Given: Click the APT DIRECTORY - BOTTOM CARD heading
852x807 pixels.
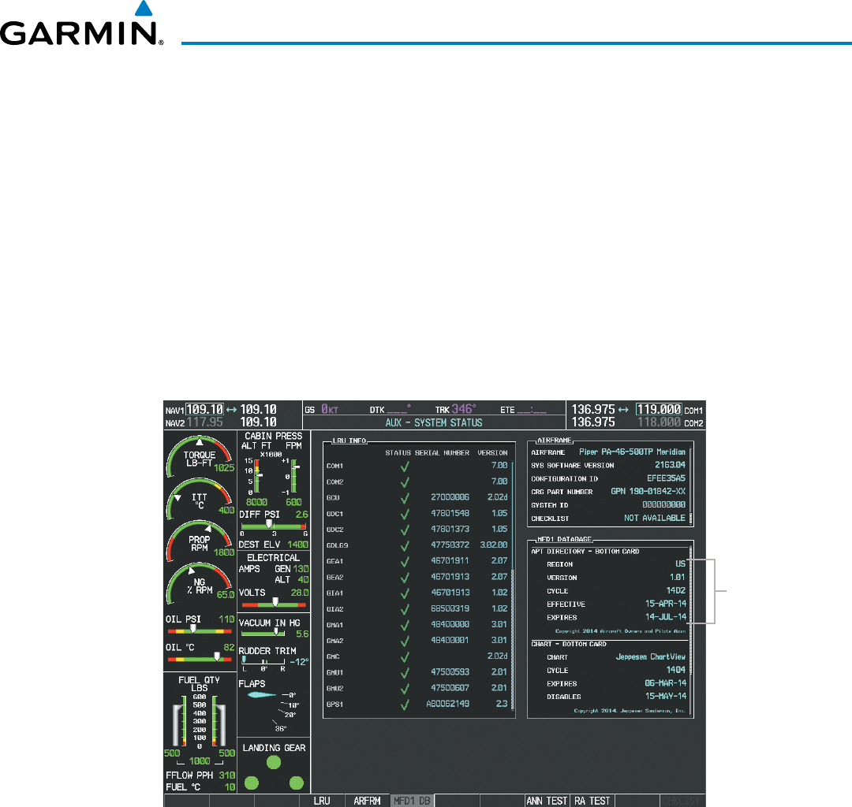Looking at the screenshot, I should click(585, 552).
